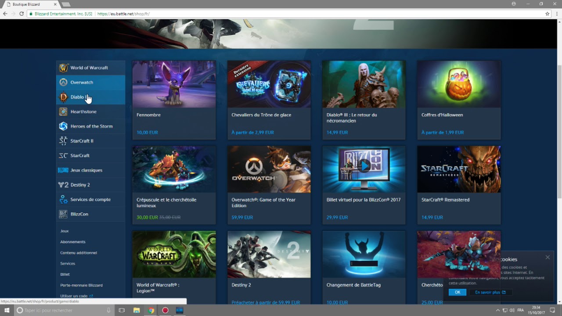Open File Explorer from the taskbar
The height and width of the screenshot is (316, 562).
click(x=137, y=310)
